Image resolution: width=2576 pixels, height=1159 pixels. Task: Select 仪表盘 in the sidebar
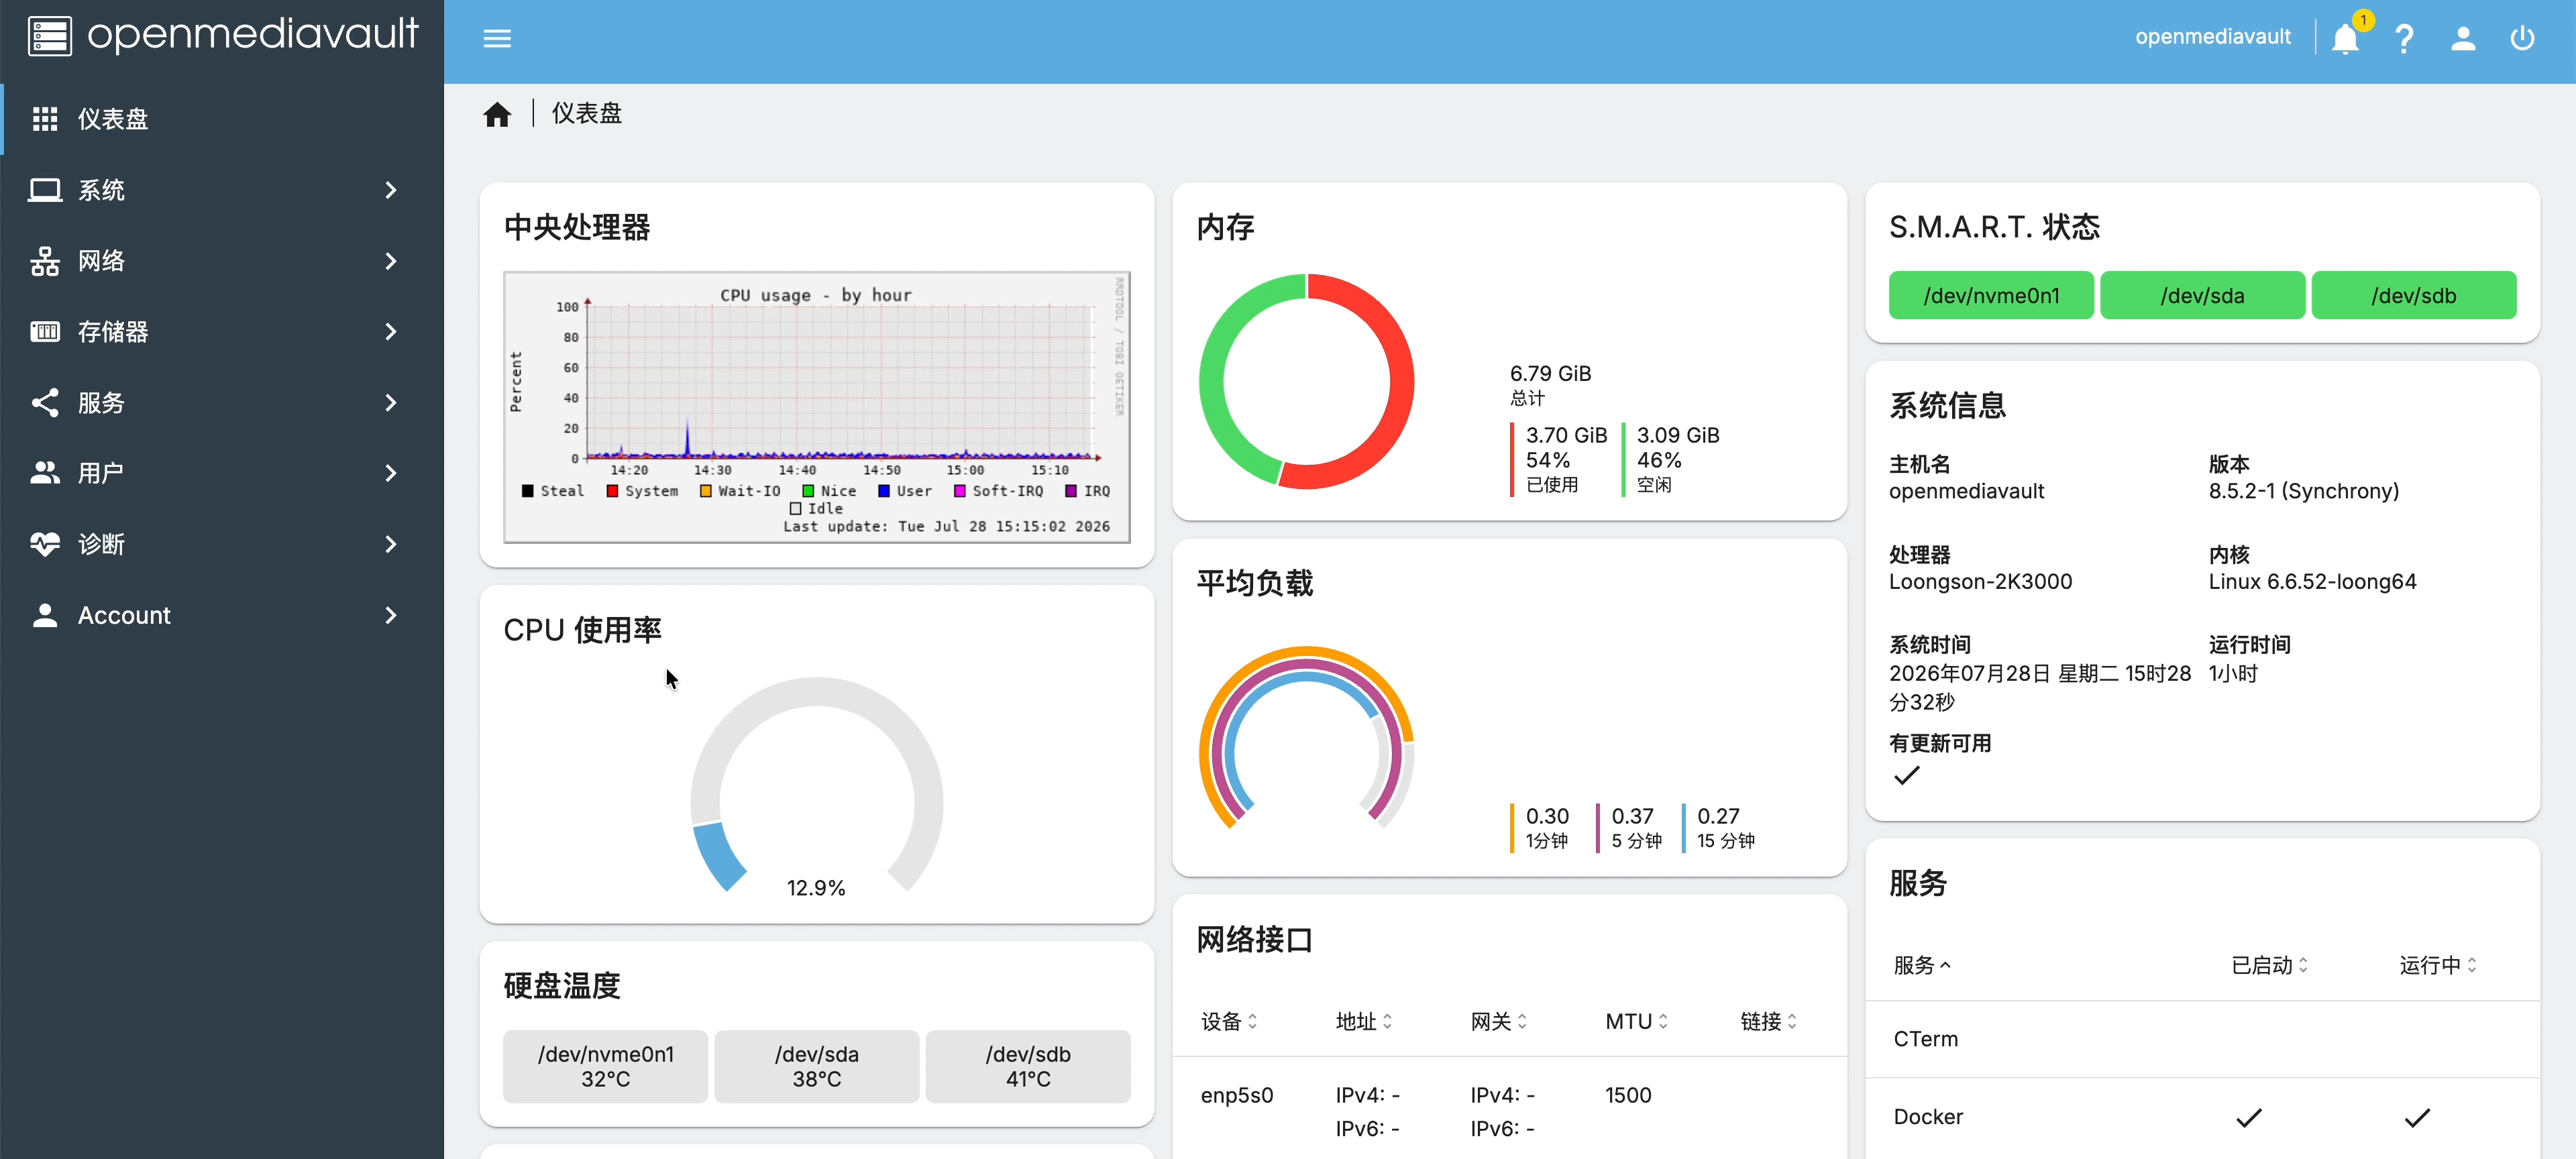point(222,119)
